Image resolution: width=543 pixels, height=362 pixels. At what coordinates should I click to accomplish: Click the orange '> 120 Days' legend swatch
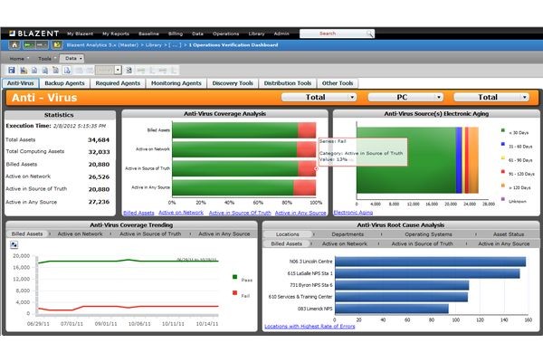[x=502, y=185]
